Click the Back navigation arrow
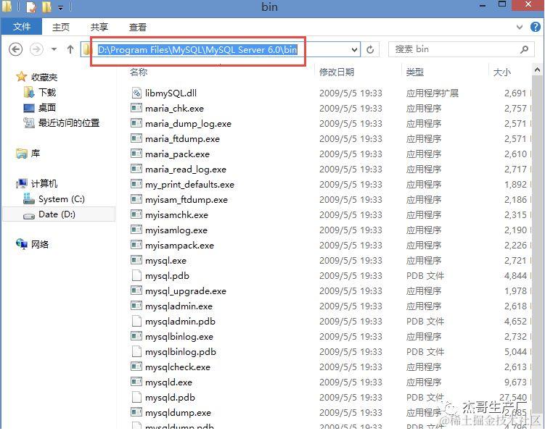 15,49
